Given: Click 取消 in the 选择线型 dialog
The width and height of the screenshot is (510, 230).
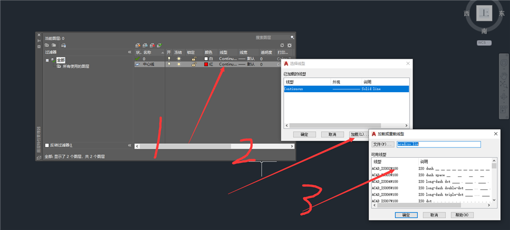Looking at the screenshot, I should (332, 134).
